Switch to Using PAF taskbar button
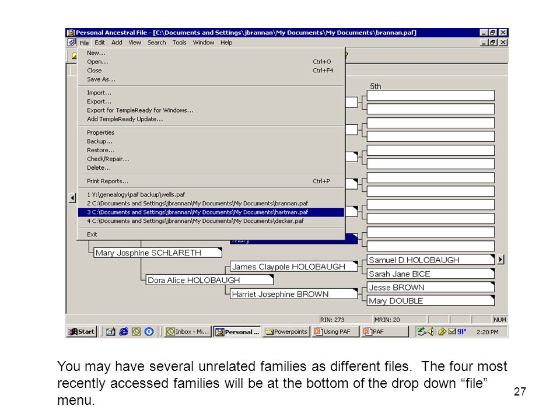 coord(335,332)
